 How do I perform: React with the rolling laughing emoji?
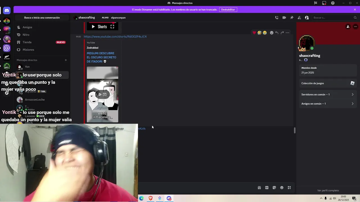tap(259, 33)
